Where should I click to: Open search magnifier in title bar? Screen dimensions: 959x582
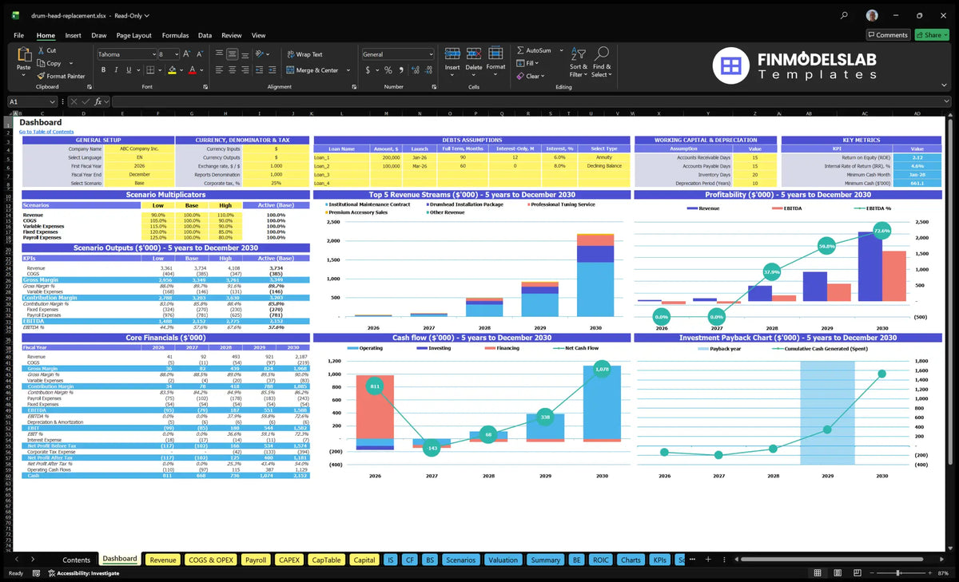[x=845, y=15]
